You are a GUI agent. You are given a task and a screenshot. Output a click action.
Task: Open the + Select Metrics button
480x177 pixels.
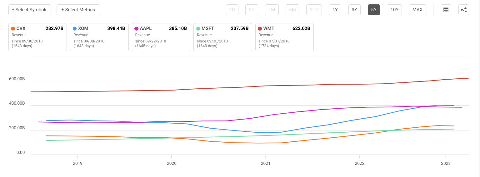(78, 10)
